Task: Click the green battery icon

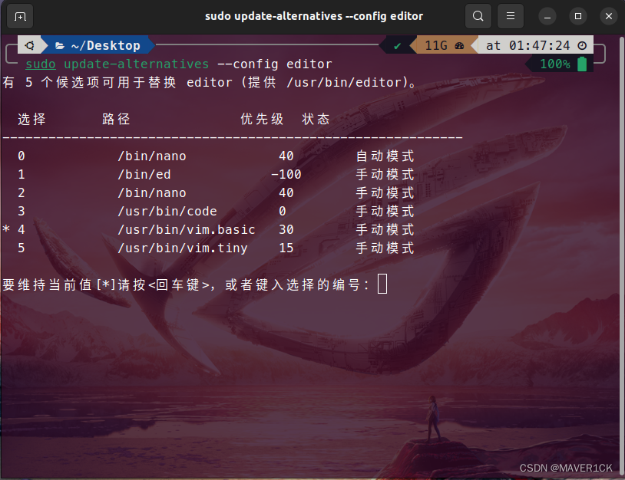Action: pyautogui.click(x=582, y=64)
